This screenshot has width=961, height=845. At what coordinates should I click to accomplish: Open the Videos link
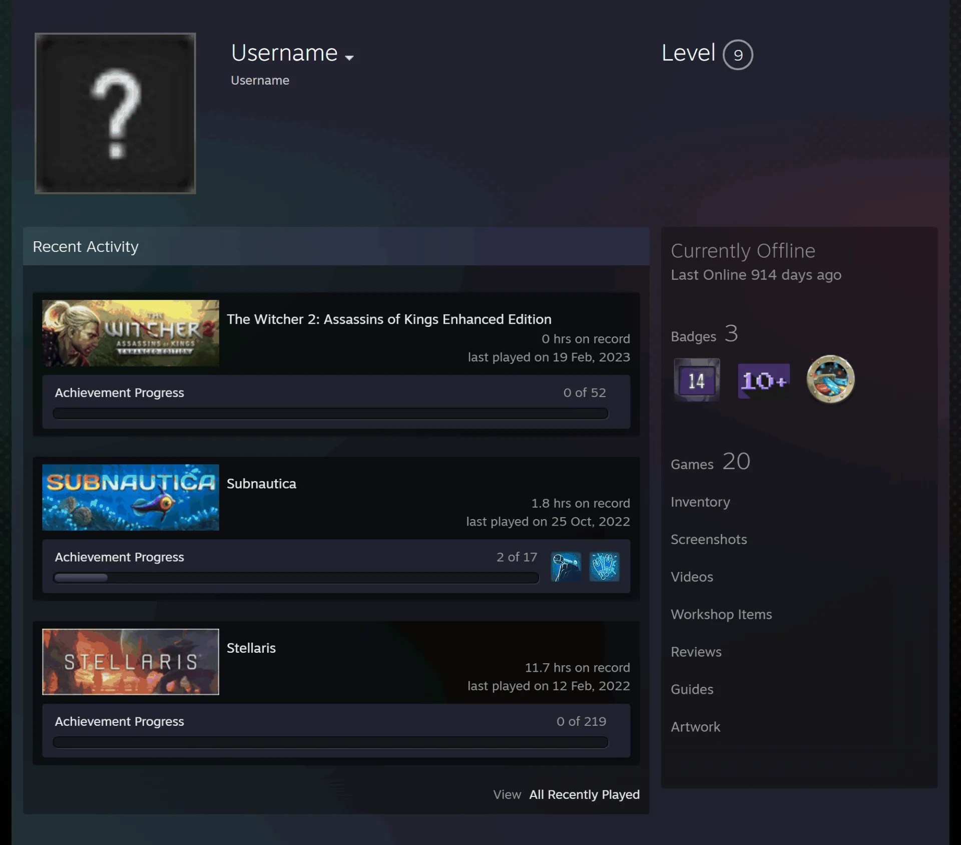tap(692, 577)
